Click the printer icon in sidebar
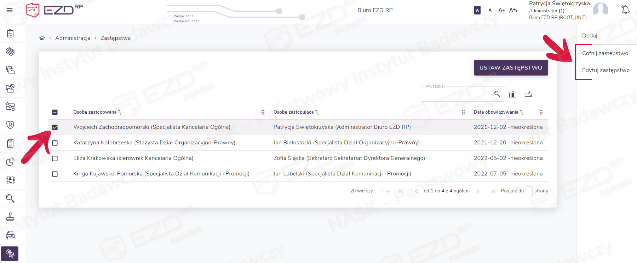The width and height of the screenshot is (637, 263). pyautogui.click(x=10, y=235)
